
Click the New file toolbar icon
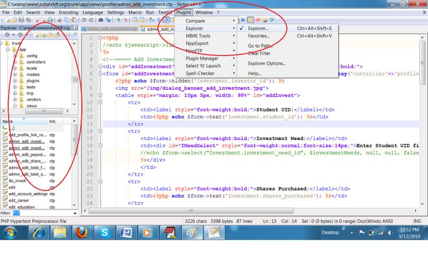click(x=7, y=20)
